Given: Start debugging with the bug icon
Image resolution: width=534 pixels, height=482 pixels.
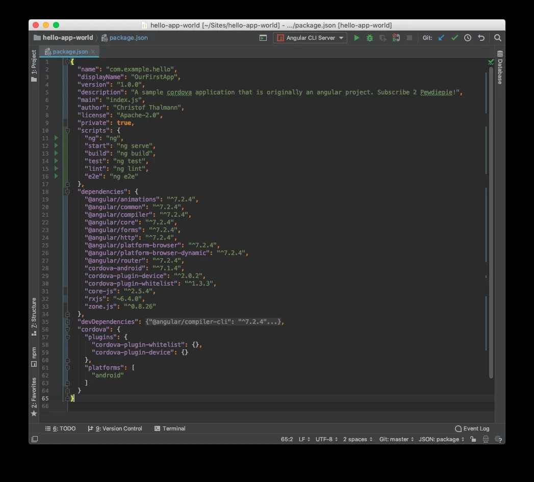Looking at the screenshot, I should (369, 38).
